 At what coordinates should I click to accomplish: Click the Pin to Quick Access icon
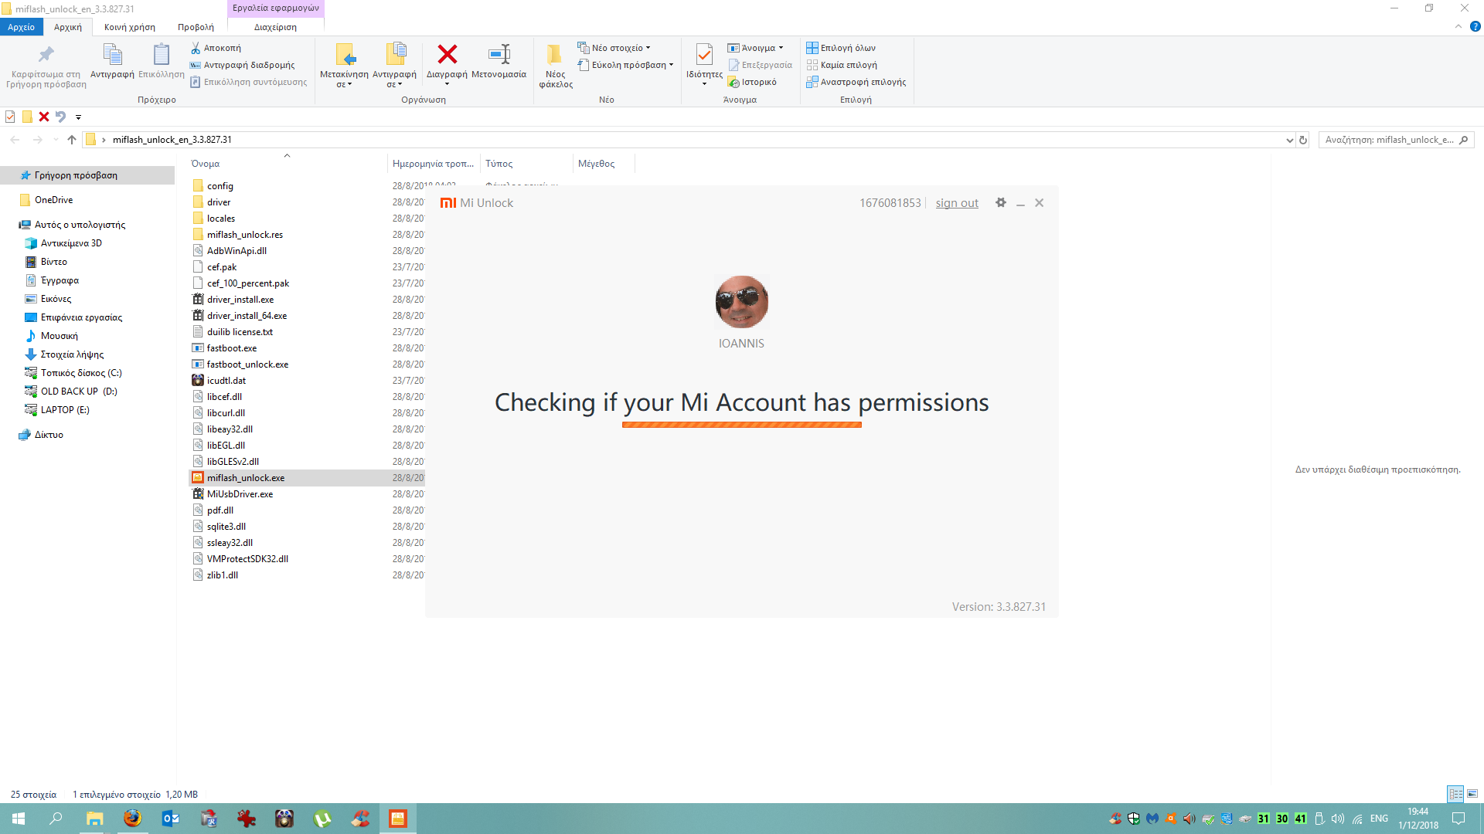(46, 56)
